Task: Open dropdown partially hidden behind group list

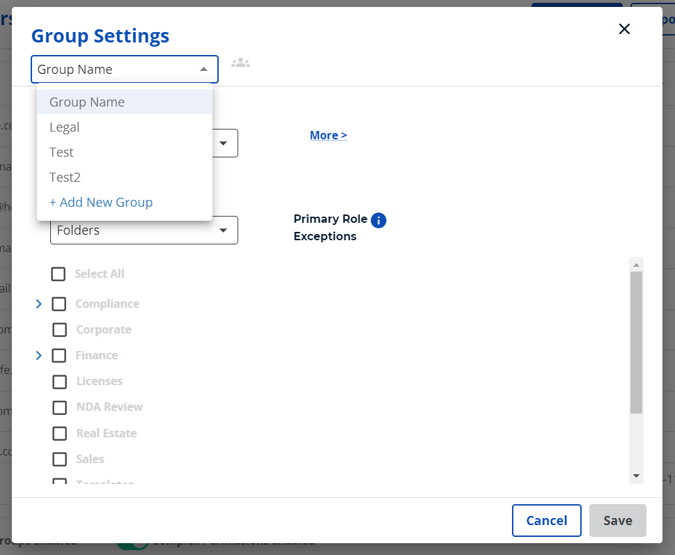Action: pos(225,143)
